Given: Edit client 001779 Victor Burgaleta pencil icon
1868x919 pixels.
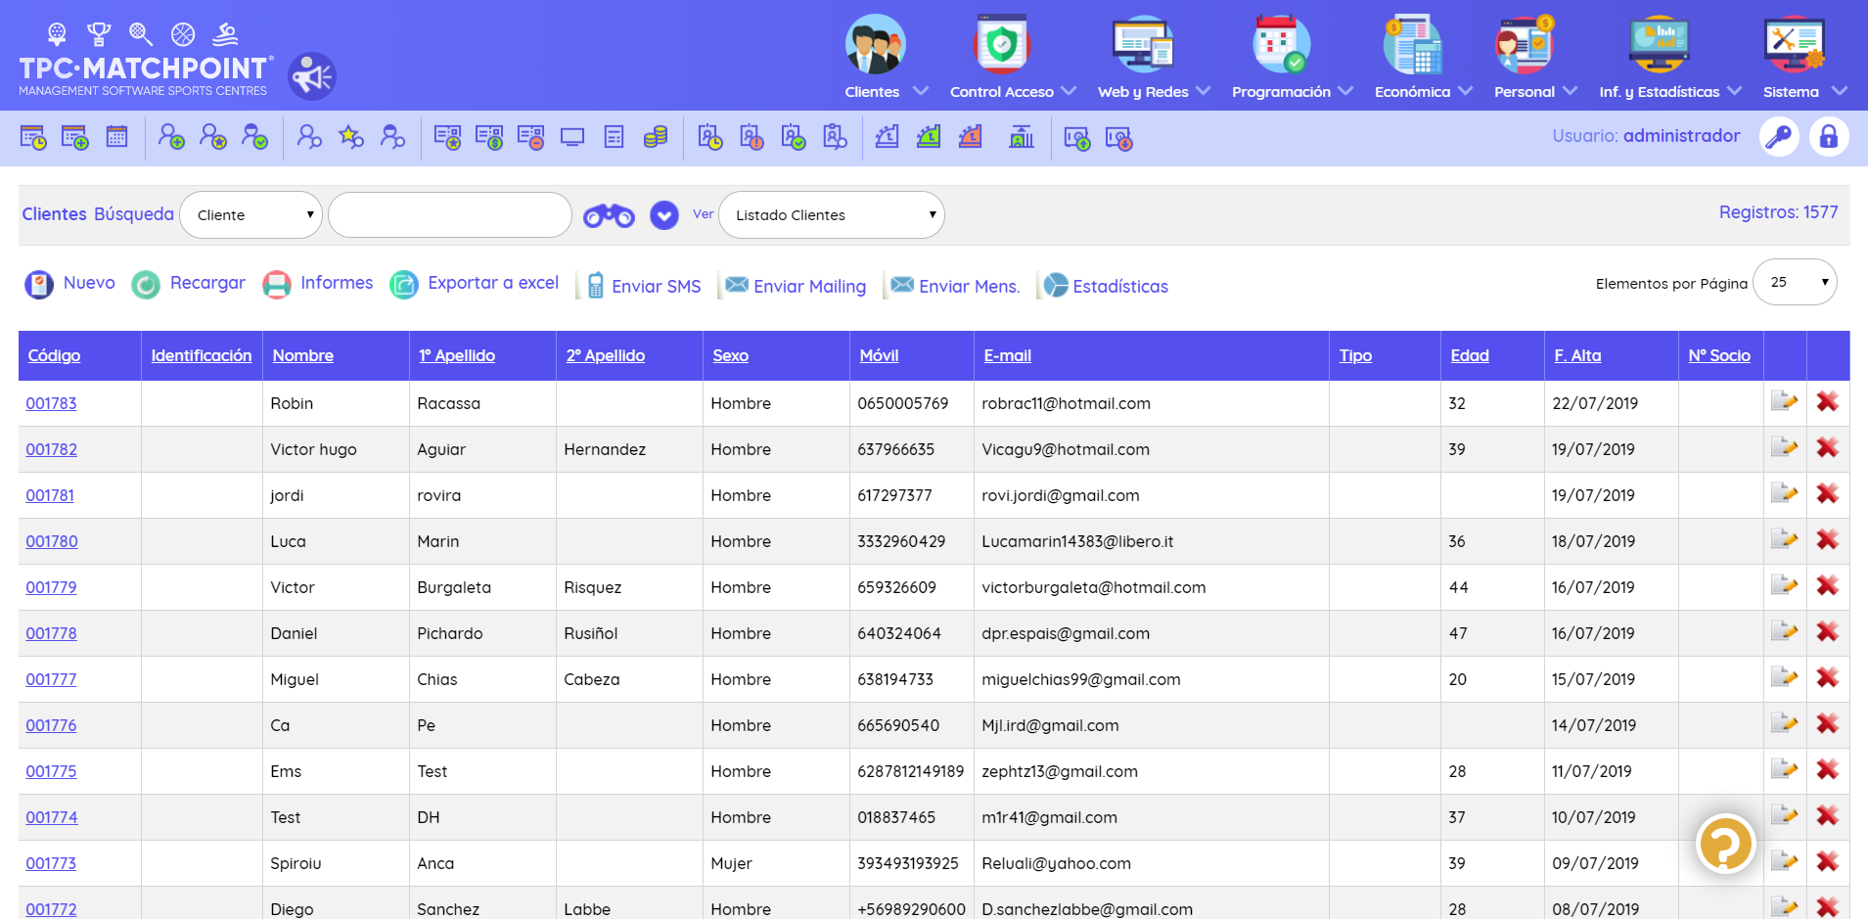Looking at the screenshot, I should pyautogui.click(x=1785, y=585).
